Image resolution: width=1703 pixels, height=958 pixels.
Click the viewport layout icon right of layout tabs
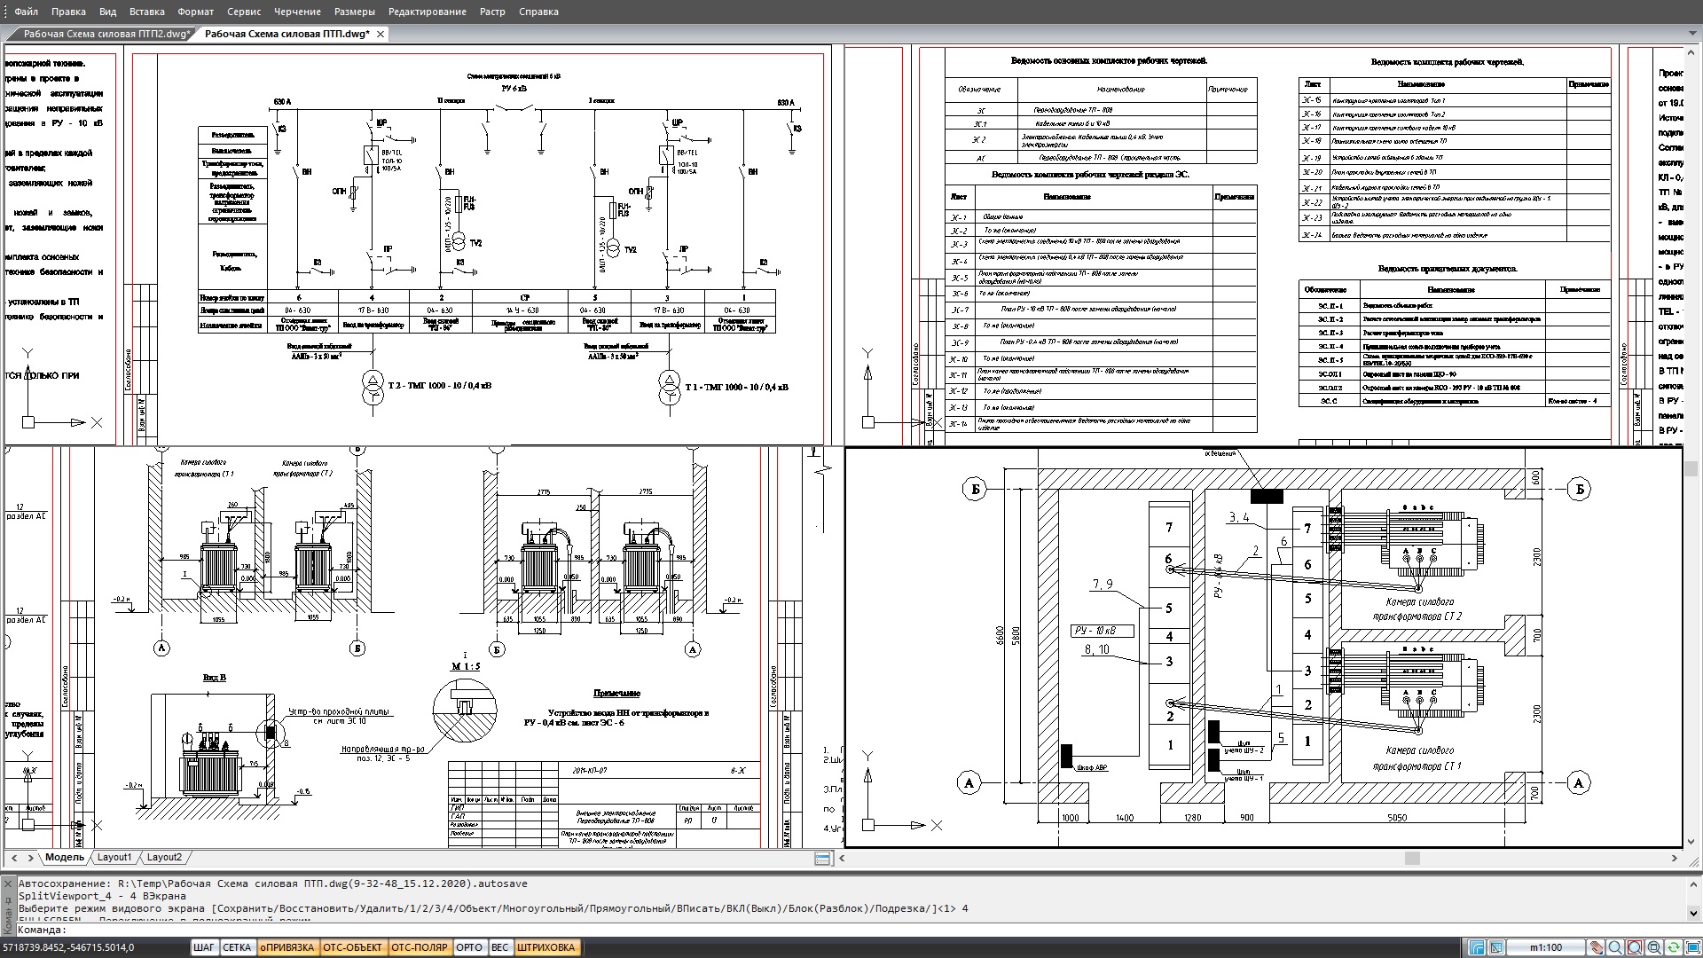(x=822, y=858)
